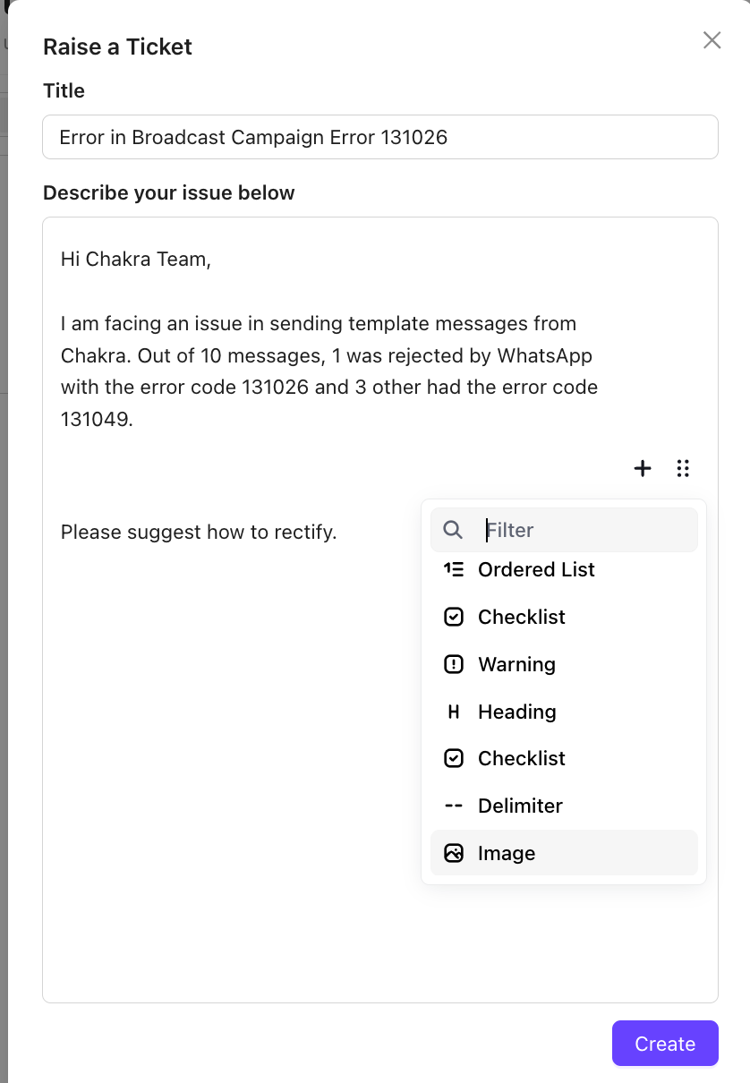
Task: Click the magnifying glass search icon
Action: [452, 529]
